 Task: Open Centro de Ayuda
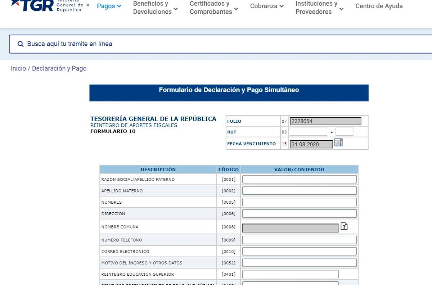click(379, 6)
